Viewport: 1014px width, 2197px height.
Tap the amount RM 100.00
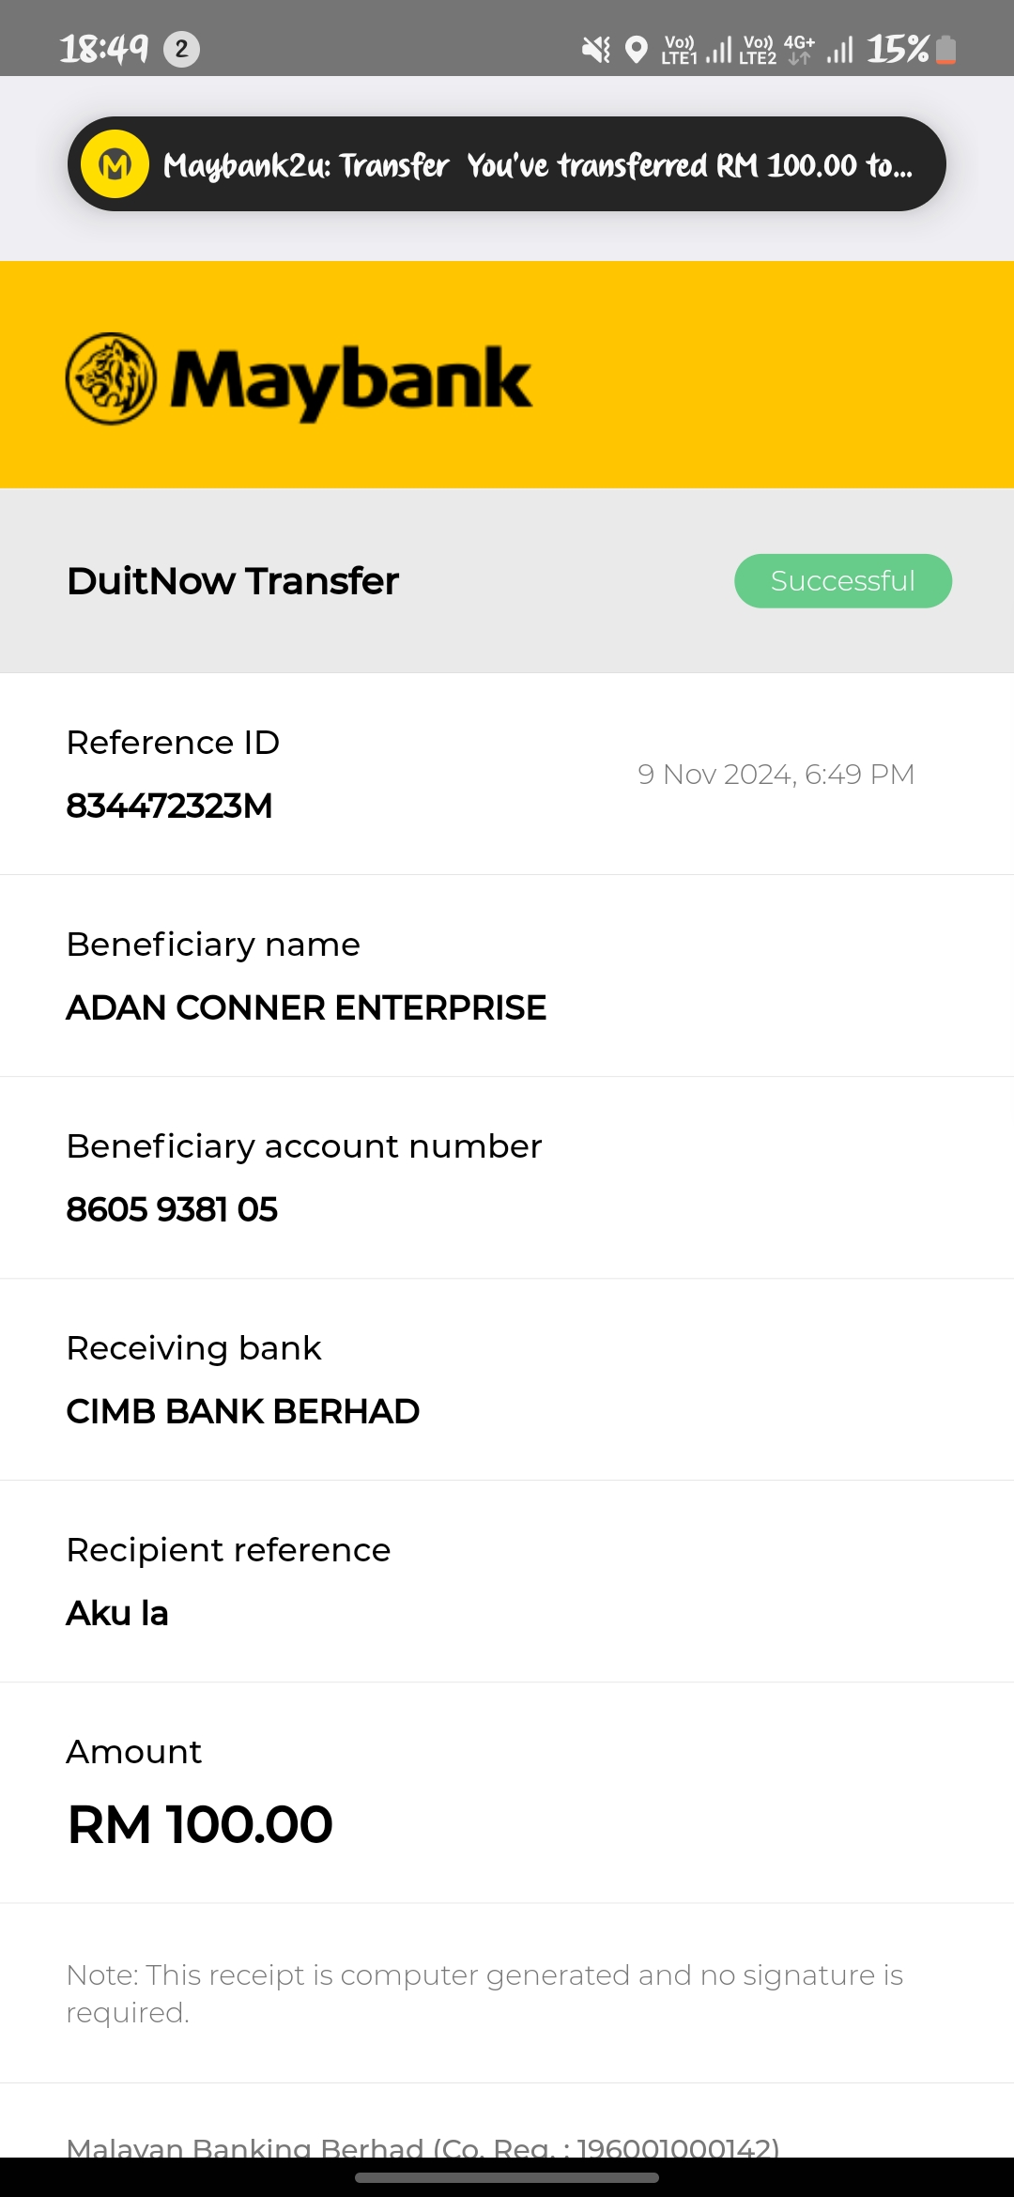[x=200, y=1824]
